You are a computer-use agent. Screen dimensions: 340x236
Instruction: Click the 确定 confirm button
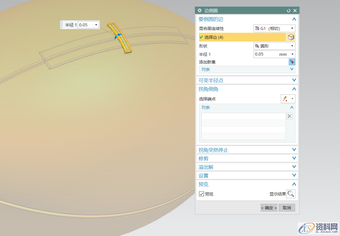tap(269, 208)
